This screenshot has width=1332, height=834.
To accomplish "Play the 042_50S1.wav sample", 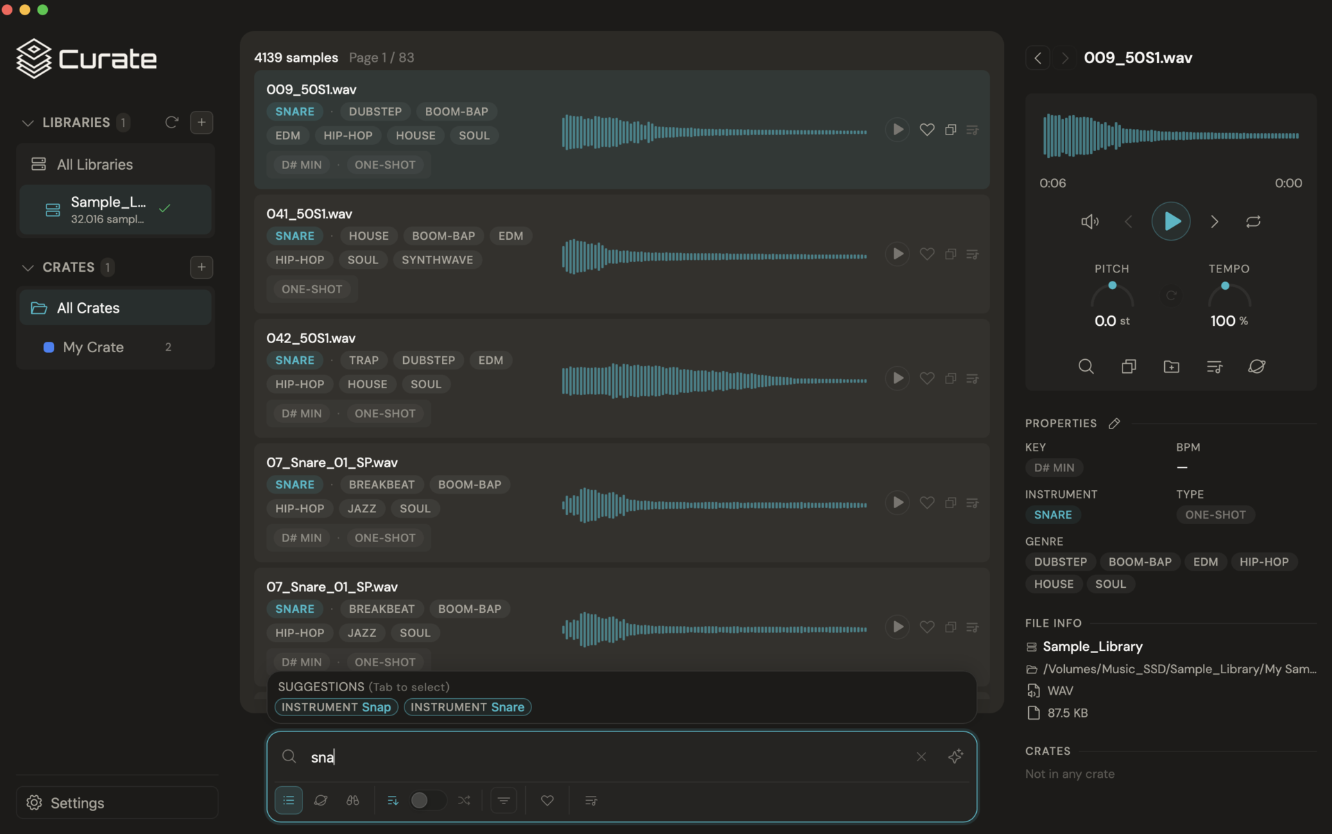I will tap(898, 378).
